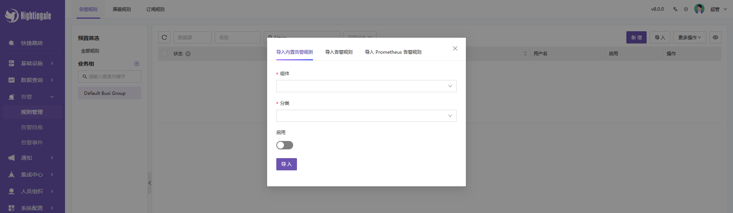Click the add business group plus icon
Image resolution: width=733 pixels, height=213 pixels.
click(137, 64)
